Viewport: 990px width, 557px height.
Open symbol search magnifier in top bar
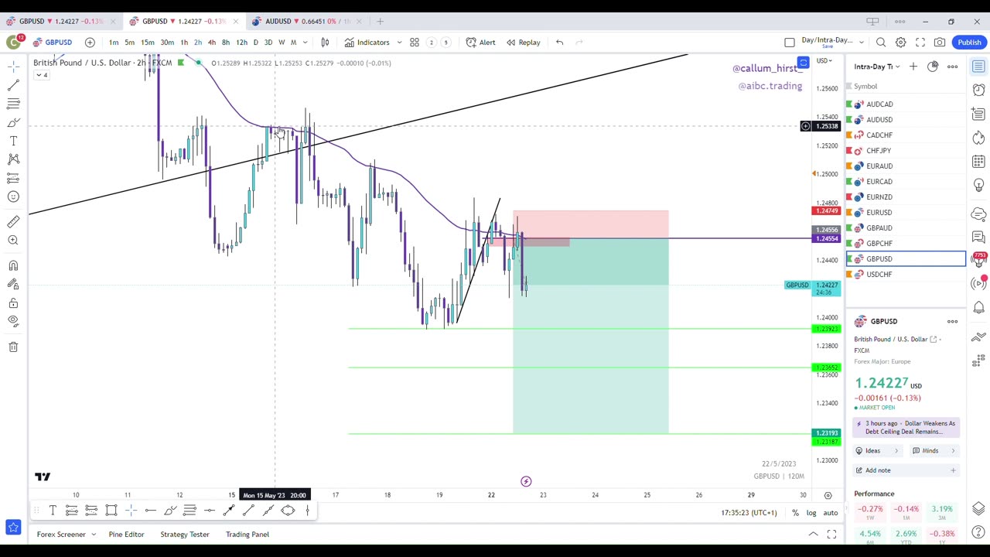[x=881, y=43]
